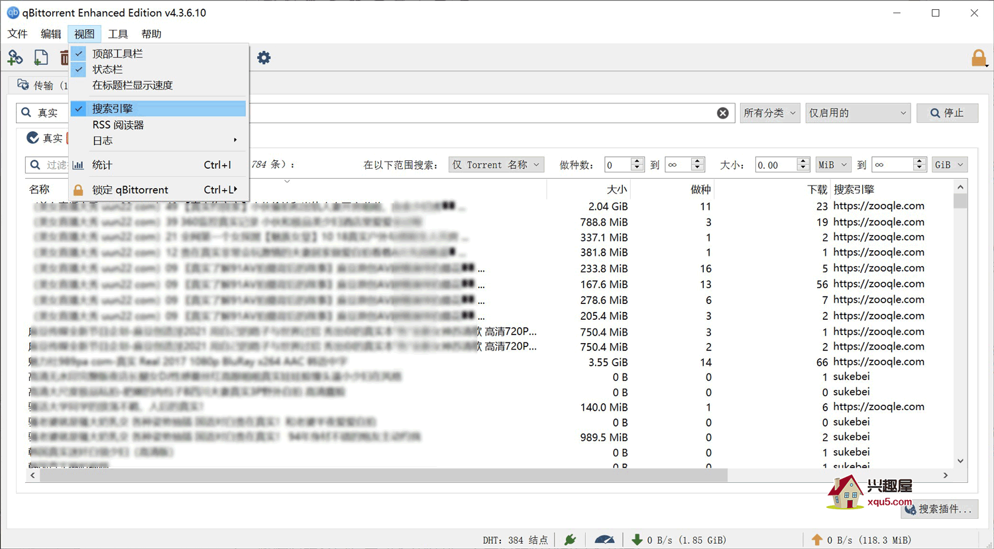
Task: Open the 帮助 menu
Action: click(151, 34)
